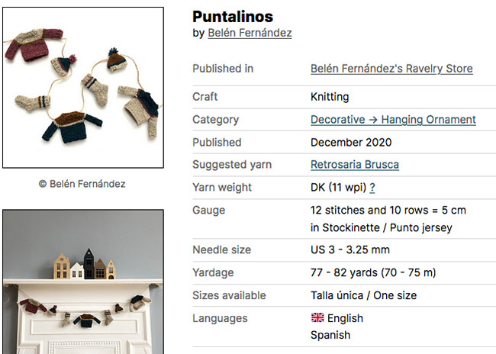This screenshot has width=496, height=354.
Task: Click the DK (11 wpi) yarn weight text
Action: click(x=338, y=188)
